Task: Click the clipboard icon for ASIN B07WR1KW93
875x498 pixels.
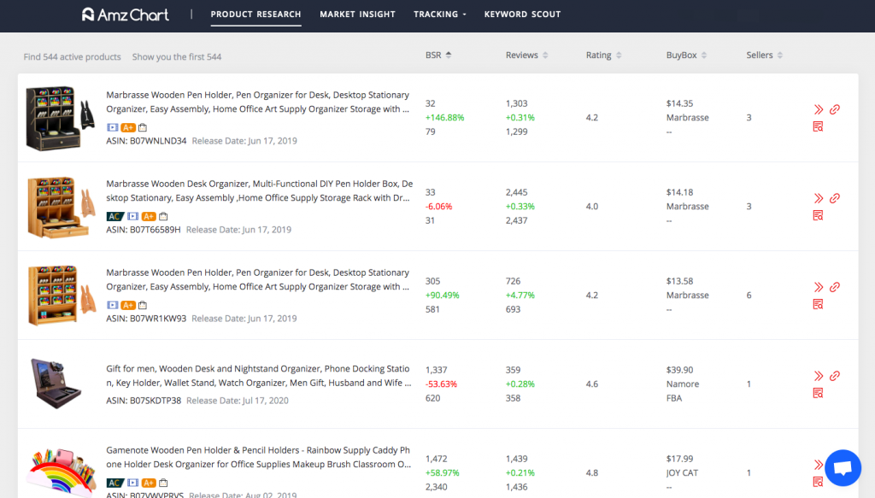Action: click(x=143, y=305)
